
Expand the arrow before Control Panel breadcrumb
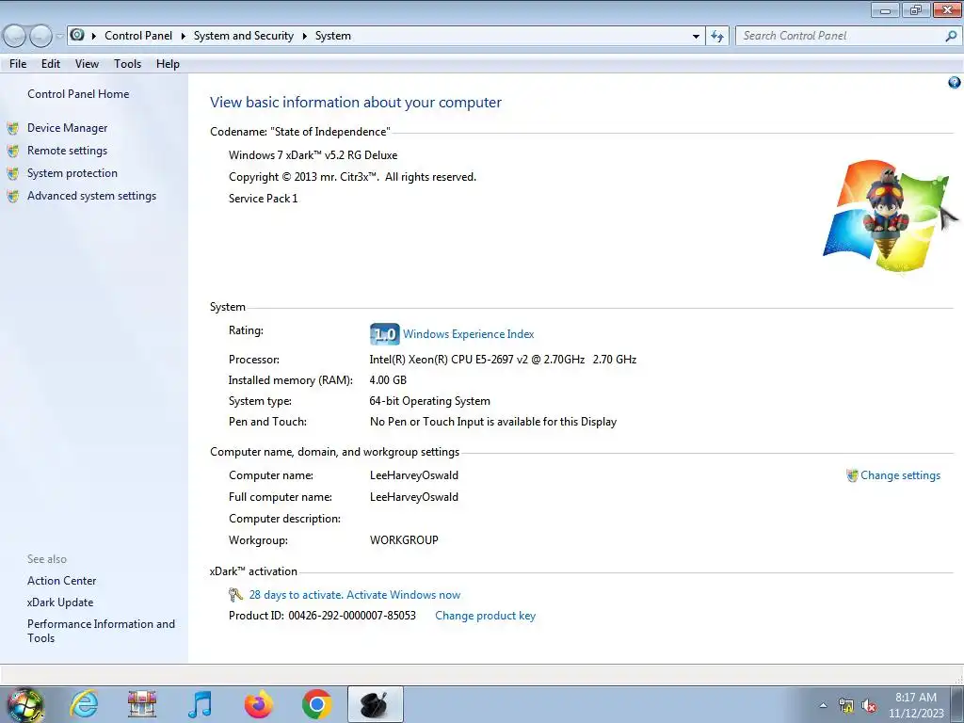[x=94, y=37]
